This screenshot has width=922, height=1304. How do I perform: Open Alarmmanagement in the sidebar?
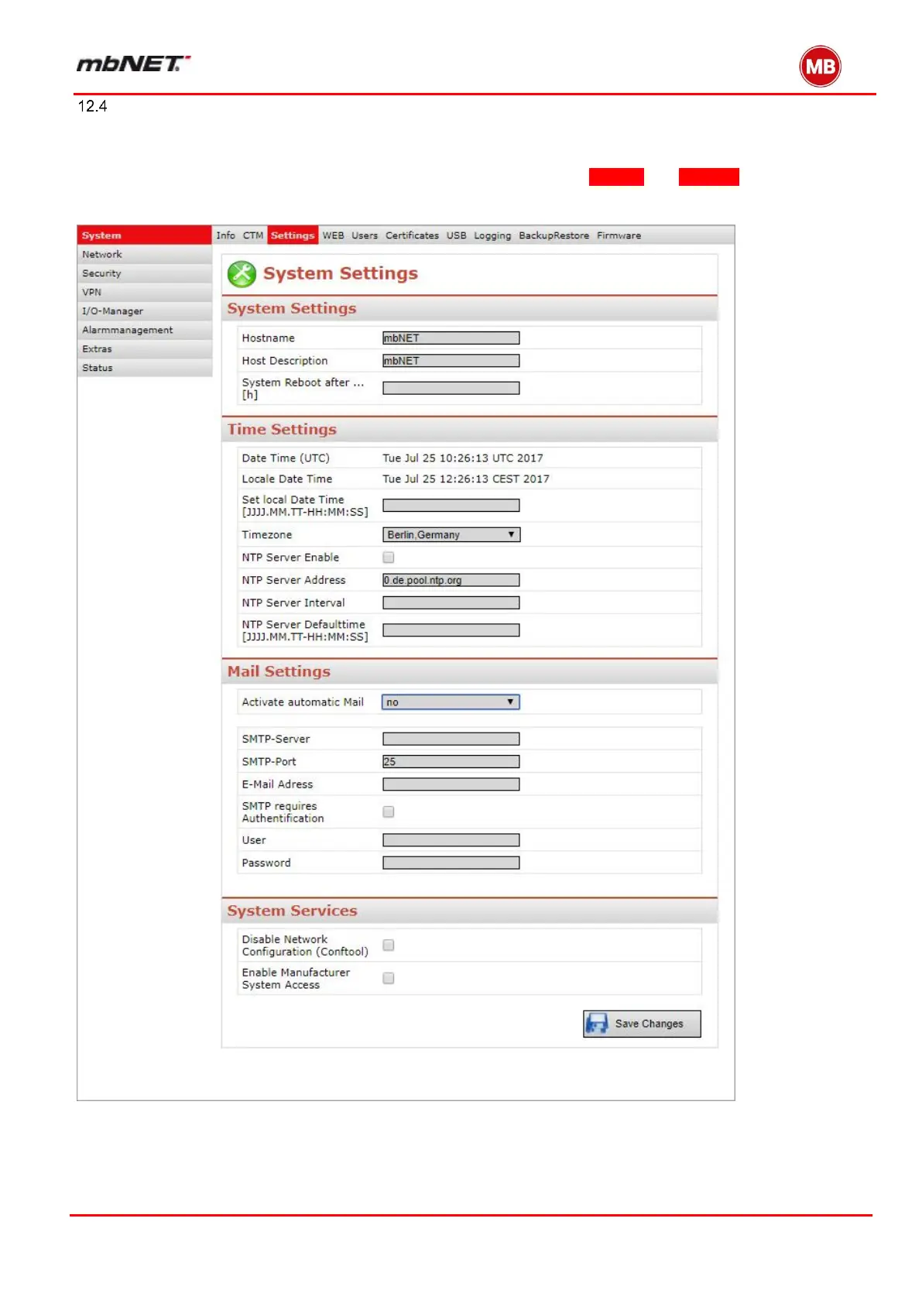point(145,330)
